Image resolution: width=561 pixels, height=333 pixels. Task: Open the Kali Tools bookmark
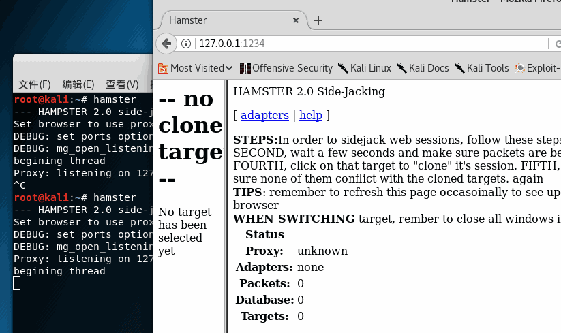point(481,68)
